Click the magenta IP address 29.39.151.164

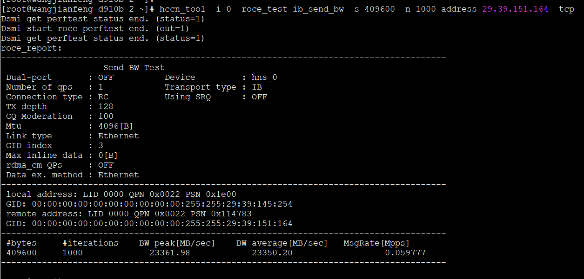pos(515,9)
